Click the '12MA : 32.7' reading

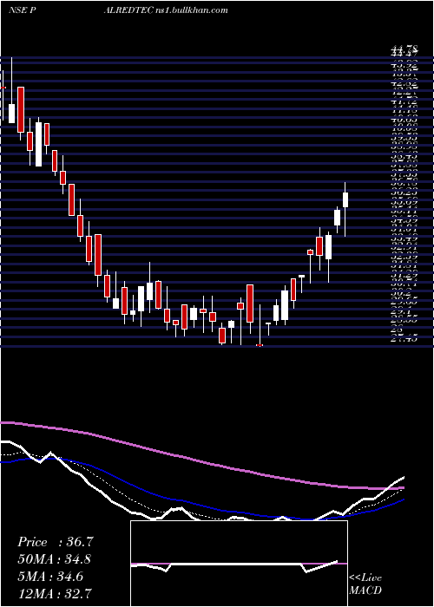(x=55, y=593)
